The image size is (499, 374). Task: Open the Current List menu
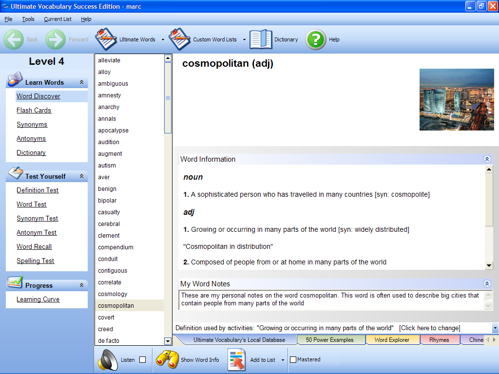pos(58,19)
